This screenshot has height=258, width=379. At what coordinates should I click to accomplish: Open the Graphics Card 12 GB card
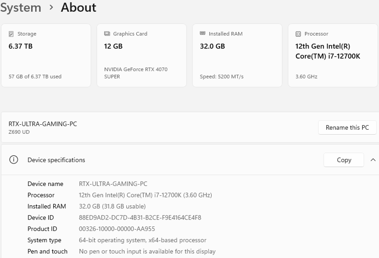tap(142, 55)
